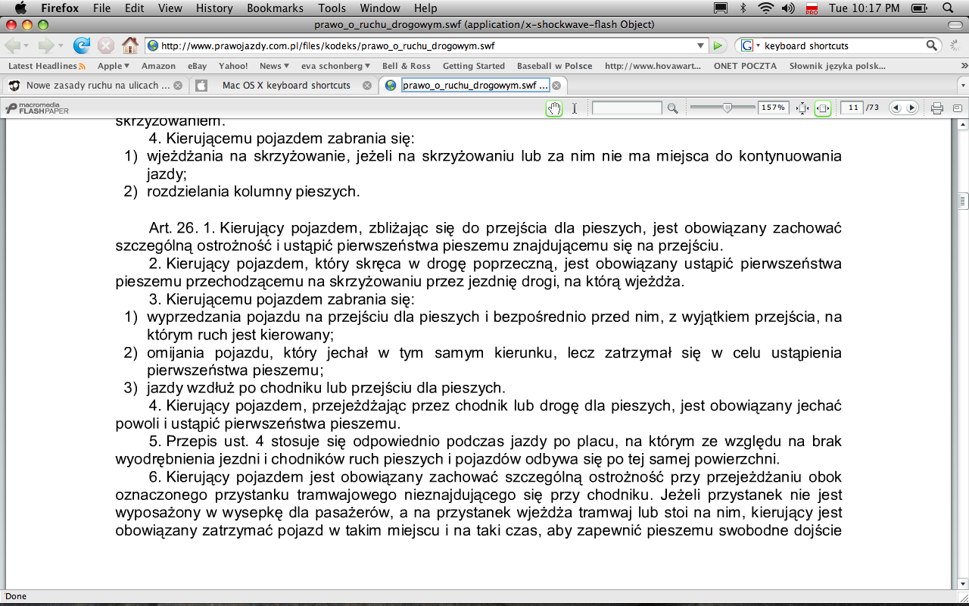Switch to Mac OS X keyboard shortcuts tab
The width and height of the screenshot is (969, 606).
point(285,86)
